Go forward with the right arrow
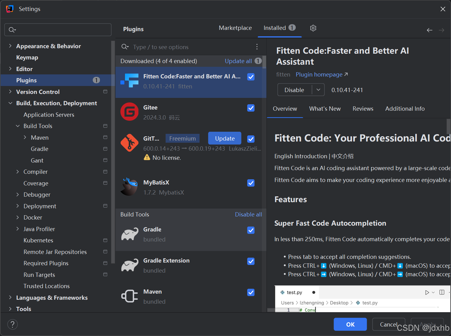The height and width of the screenshot is (336, 451). [442, 30]
